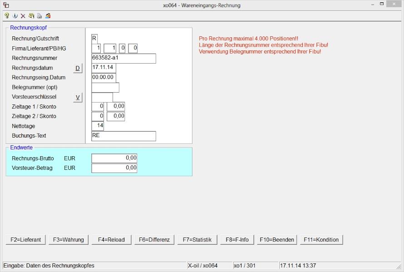
Task: Click the F3=Währung button
Action: (x=68, y=240)
